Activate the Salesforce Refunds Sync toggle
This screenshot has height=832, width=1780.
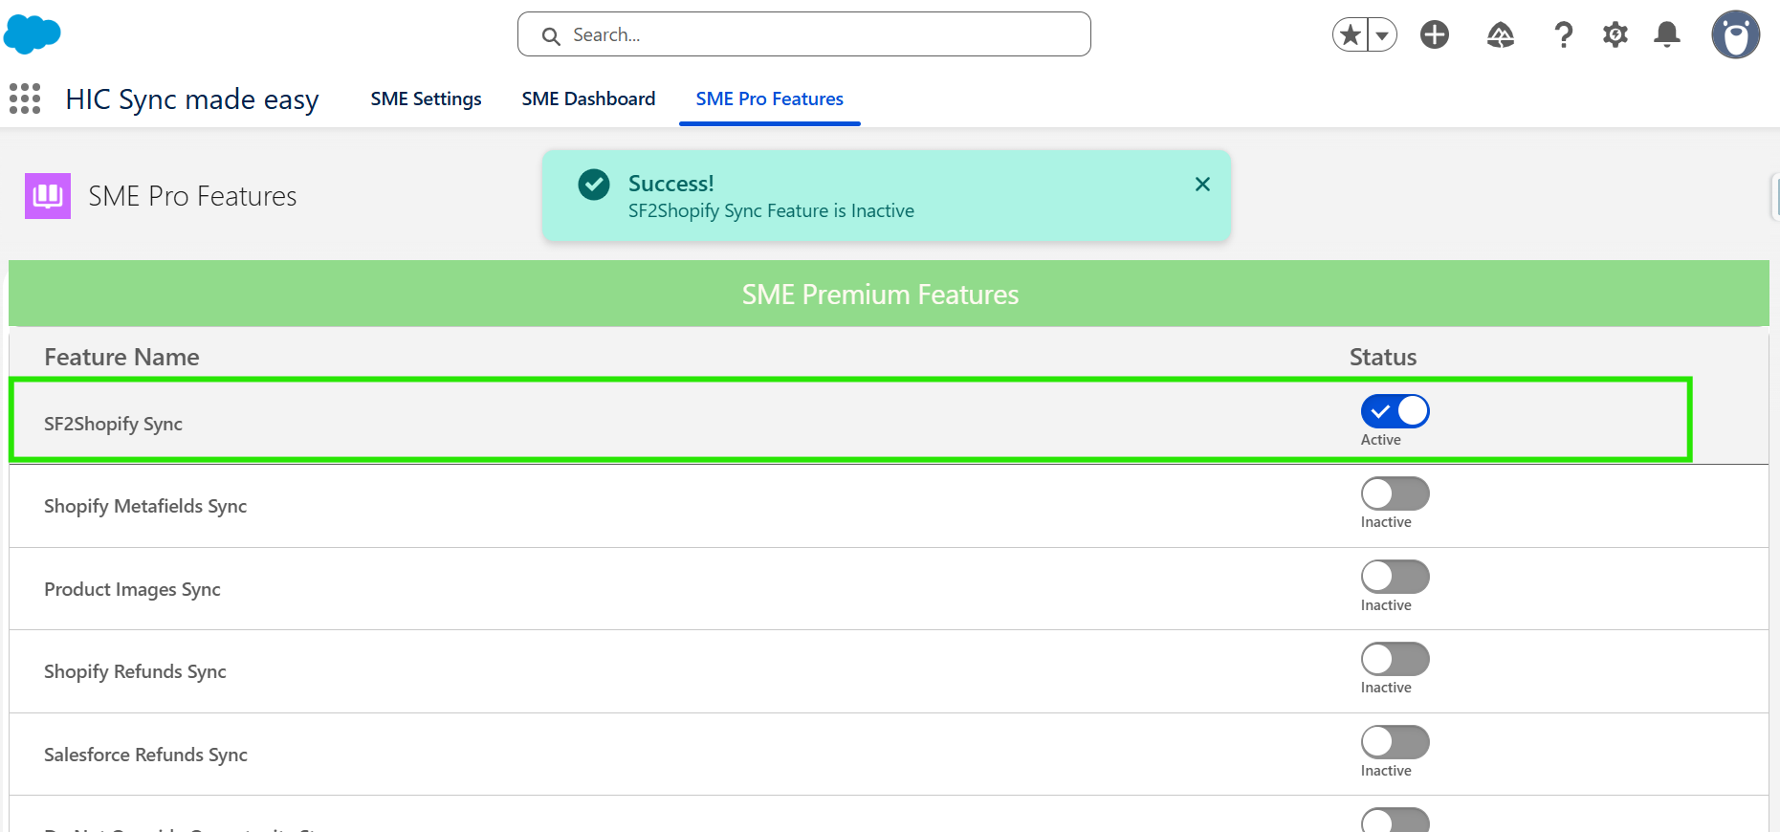(x=1395, y=742)
